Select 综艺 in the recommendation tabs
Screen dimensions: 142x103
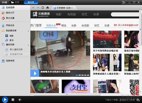pyautogui.click(x=97, y=25)
